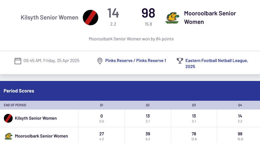Click Mooroolbark Senior Women team name in header
The height and width of the screenshot is (143, 260).
coord(210,18)
